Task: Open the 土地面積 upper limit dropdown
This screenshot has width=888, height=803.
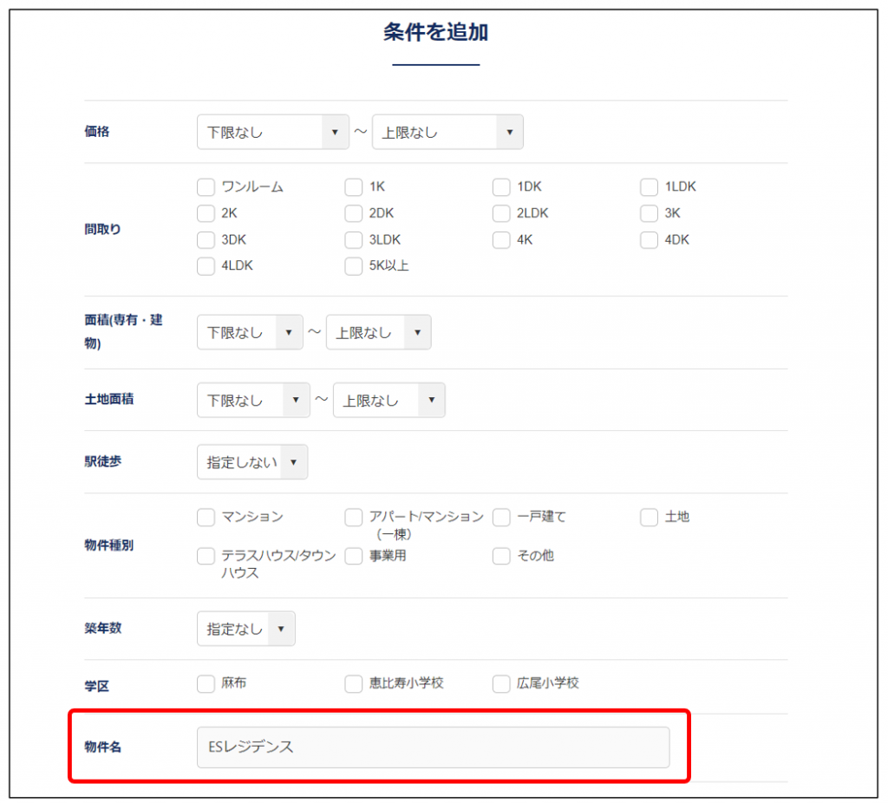Action: tap(388, 401)
